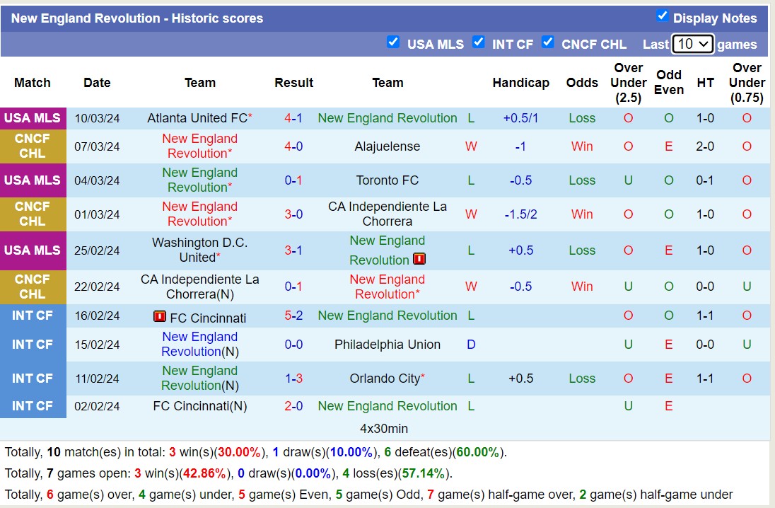
Task: Disable the USA MLS filter checkbox
Action: [393, 42]
